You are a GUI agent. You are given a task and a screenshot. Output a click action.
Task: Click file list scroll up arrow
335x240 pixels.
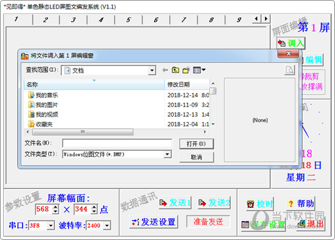[213, 83]
